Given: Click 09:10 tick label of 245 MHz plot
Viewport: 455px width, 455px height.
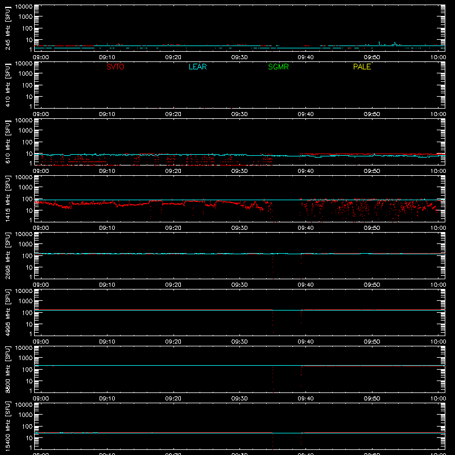Looking at the screenshot, I should [107, 57].
